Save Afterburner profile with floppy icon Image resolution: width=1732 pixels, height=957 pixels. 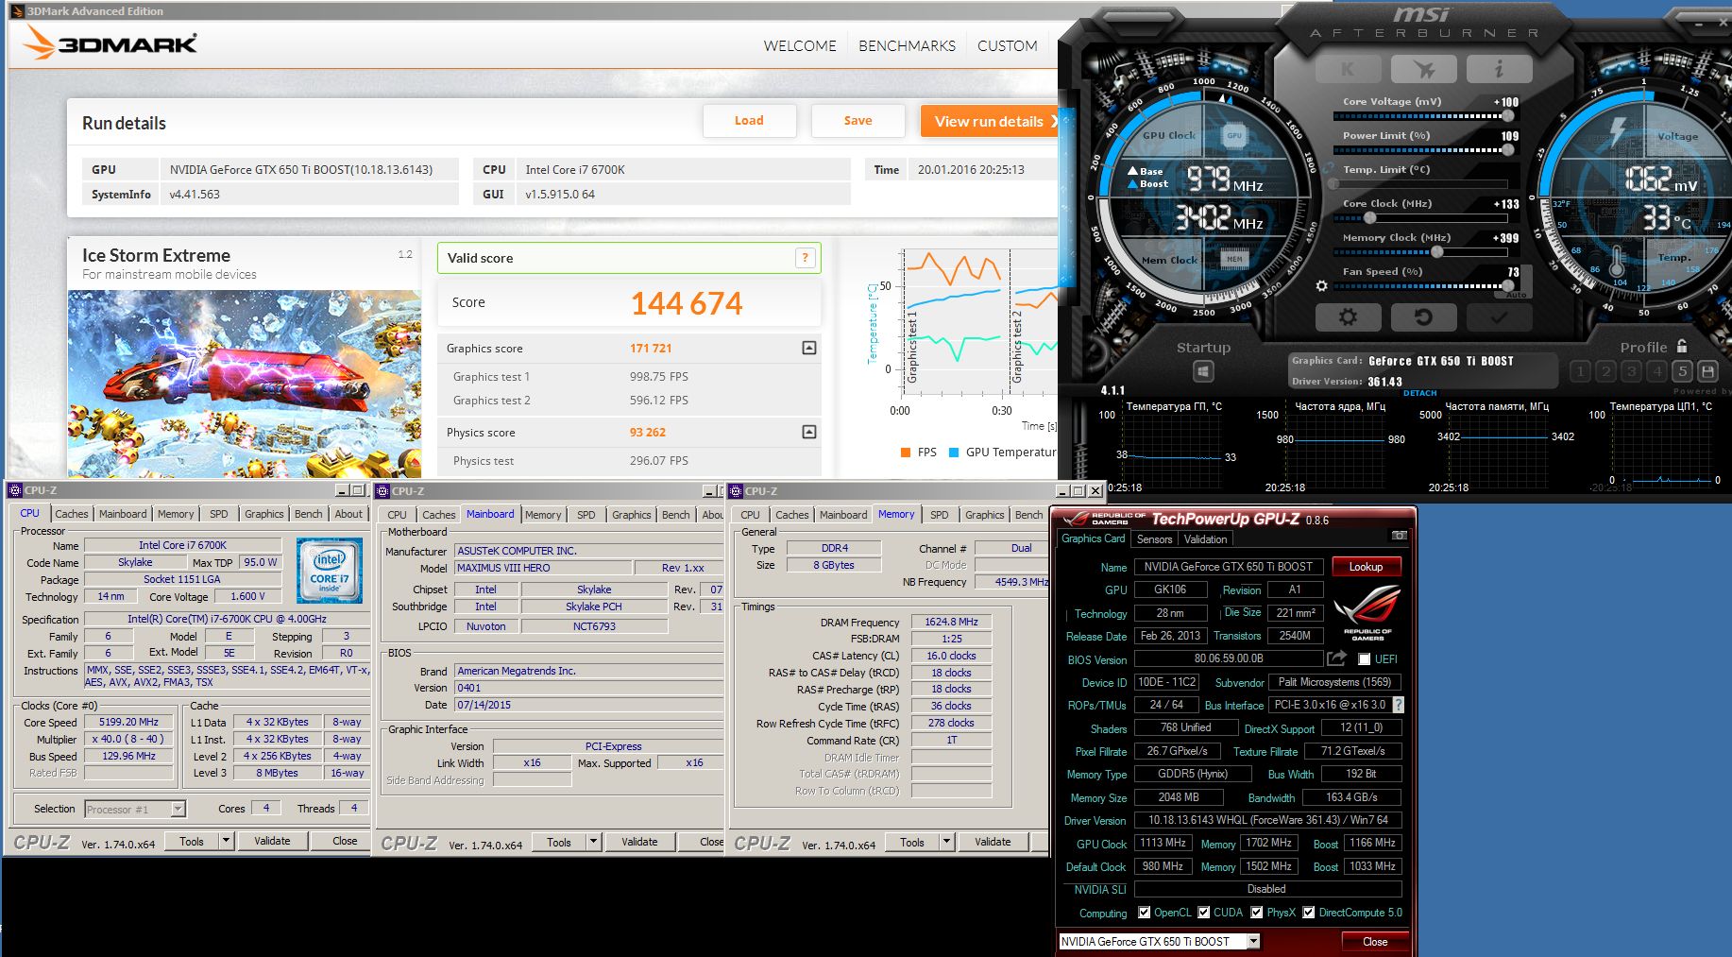[1707, 371]
